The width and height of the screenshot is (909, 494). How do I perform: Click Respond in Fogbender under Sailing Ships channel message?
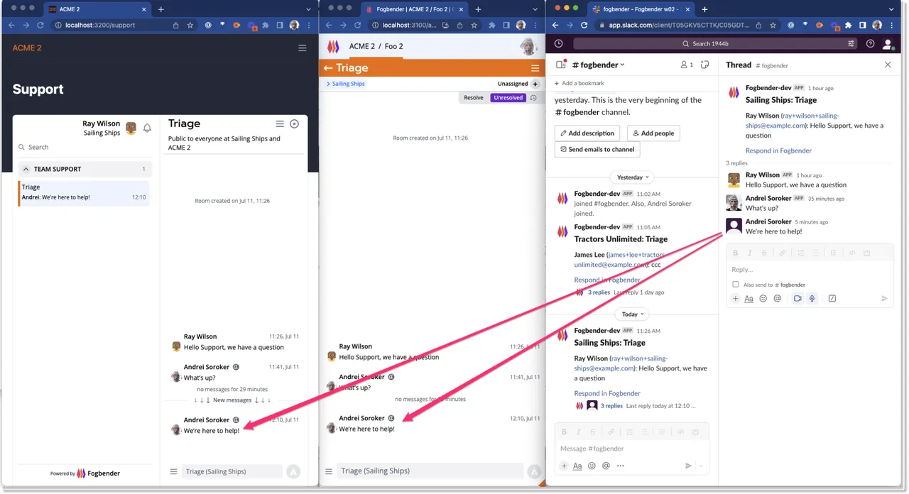click(x=607, y=393)
